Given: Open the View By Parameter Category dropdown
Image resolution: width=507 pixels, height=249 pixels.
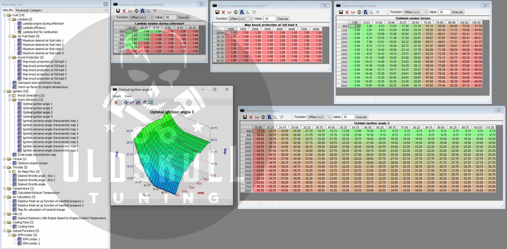Looking at the screenshot, I should [61, 10].
